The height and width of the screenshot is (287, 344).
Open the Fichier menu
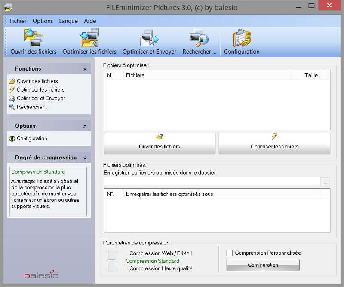[18, 21]
